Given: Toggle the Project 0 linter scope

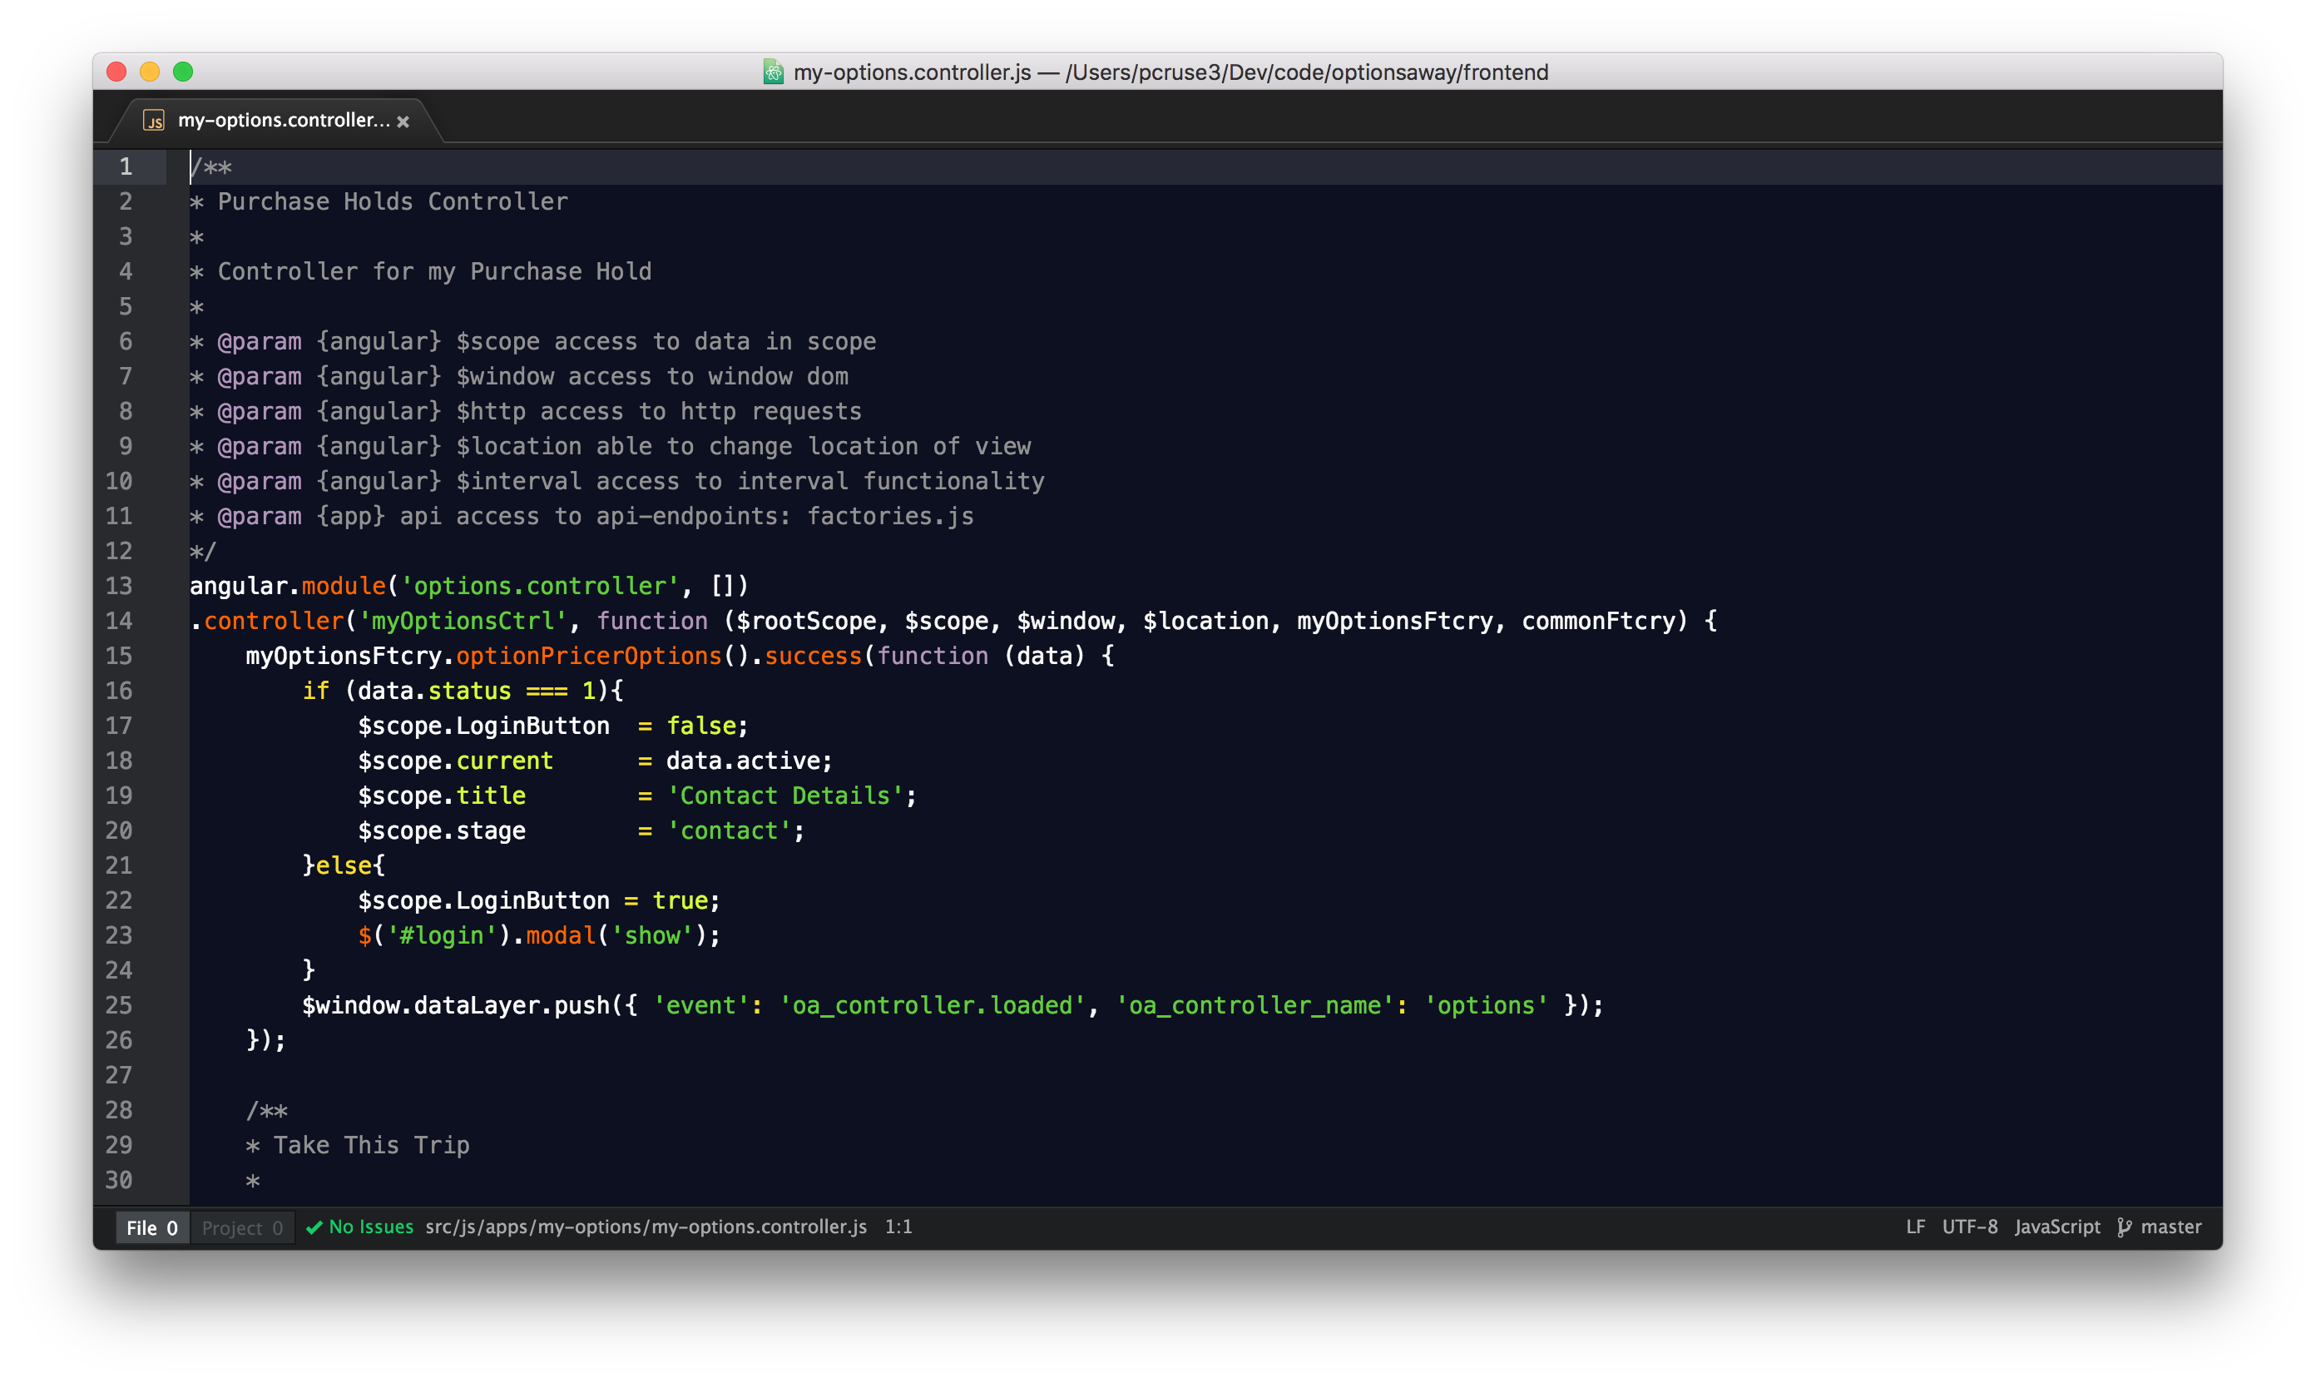Looking at the screenshot, I should pos(242,1227).
